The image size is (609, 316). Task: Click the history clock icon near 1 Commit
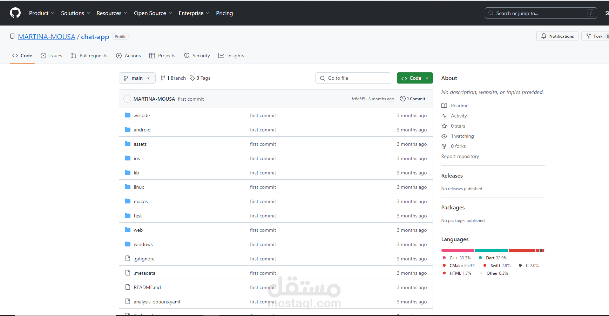402,99
